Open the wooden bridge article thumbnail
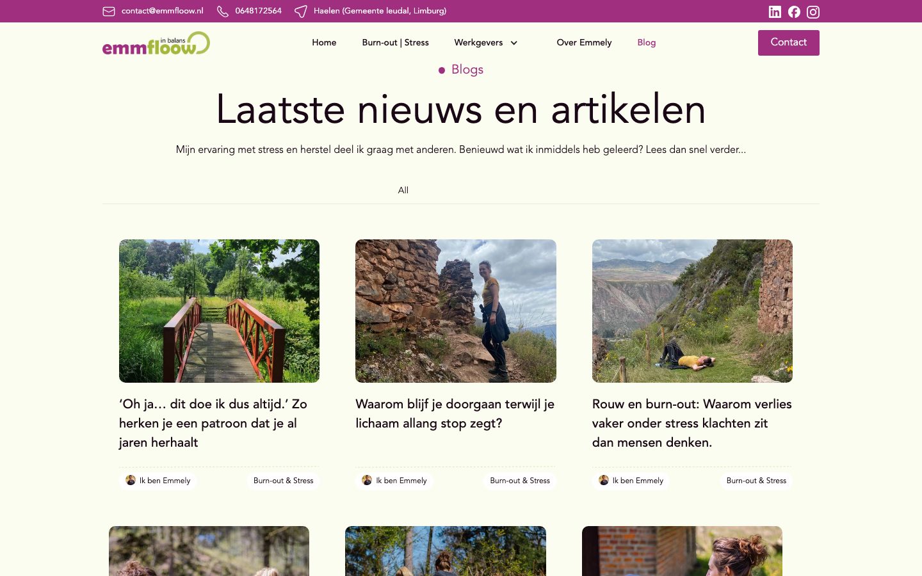The width and height of the screenshot is (922, 576). 219,311
